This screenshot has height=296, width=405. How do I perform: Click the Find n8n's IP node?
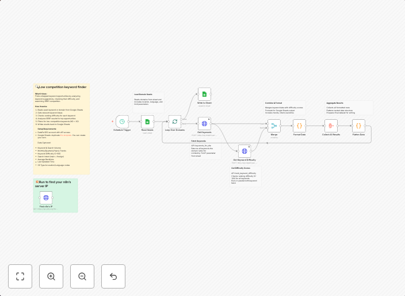point(46,198)
